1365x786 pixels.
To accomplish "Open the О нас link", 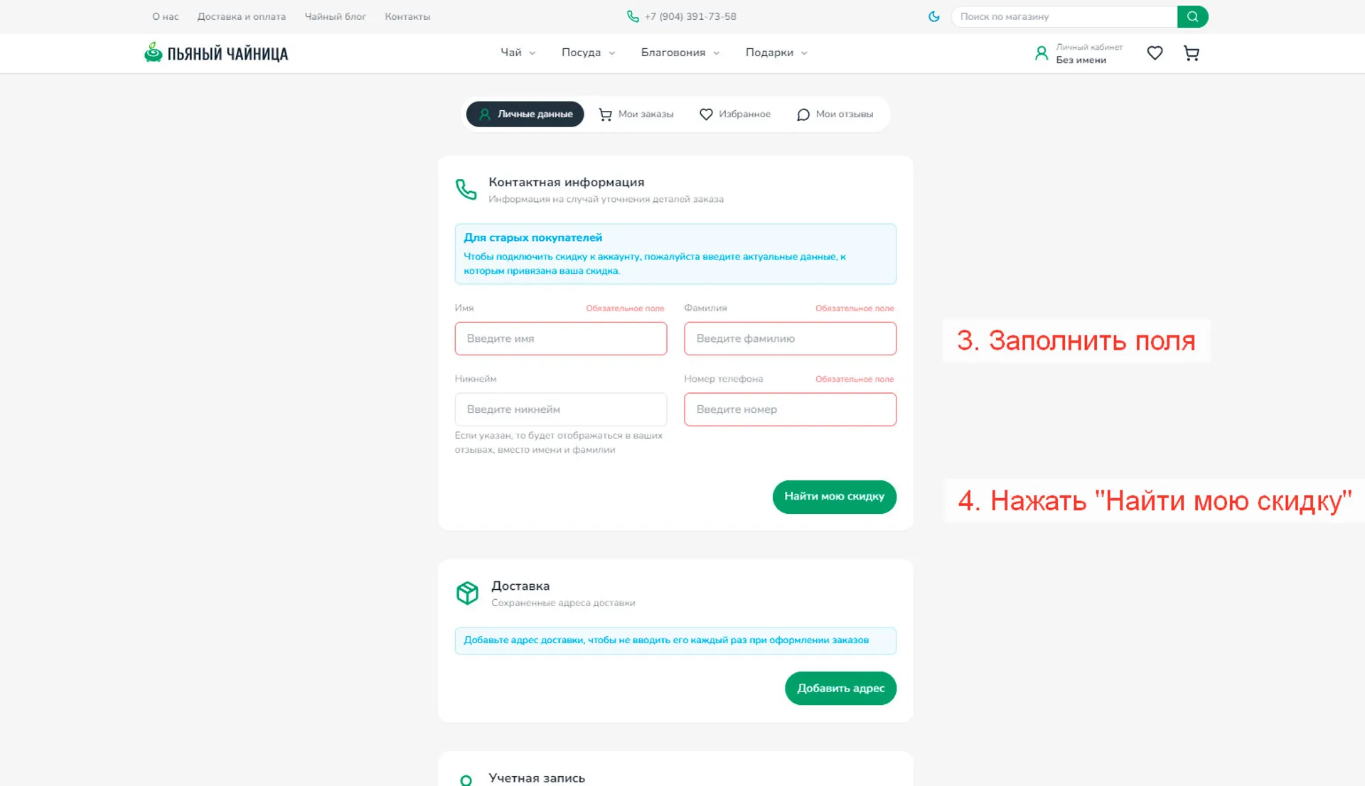I will click(x=165, y=16).
